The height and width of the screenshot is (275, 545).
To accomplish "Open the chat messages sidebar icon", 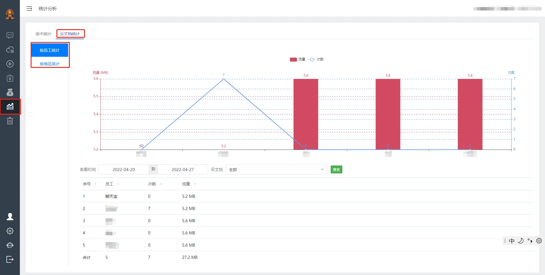I will (x=10, y=35).
